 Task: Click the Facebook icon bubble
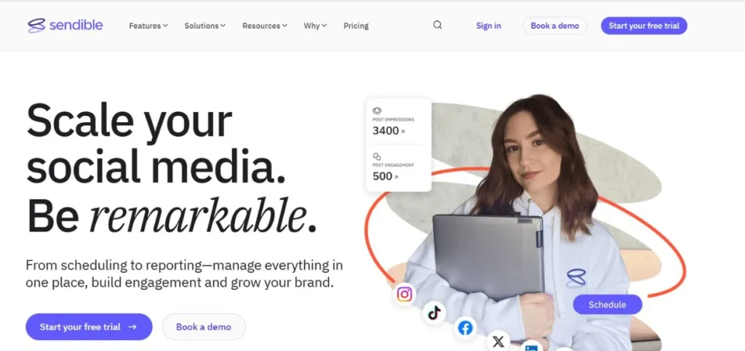click(465, 328)
